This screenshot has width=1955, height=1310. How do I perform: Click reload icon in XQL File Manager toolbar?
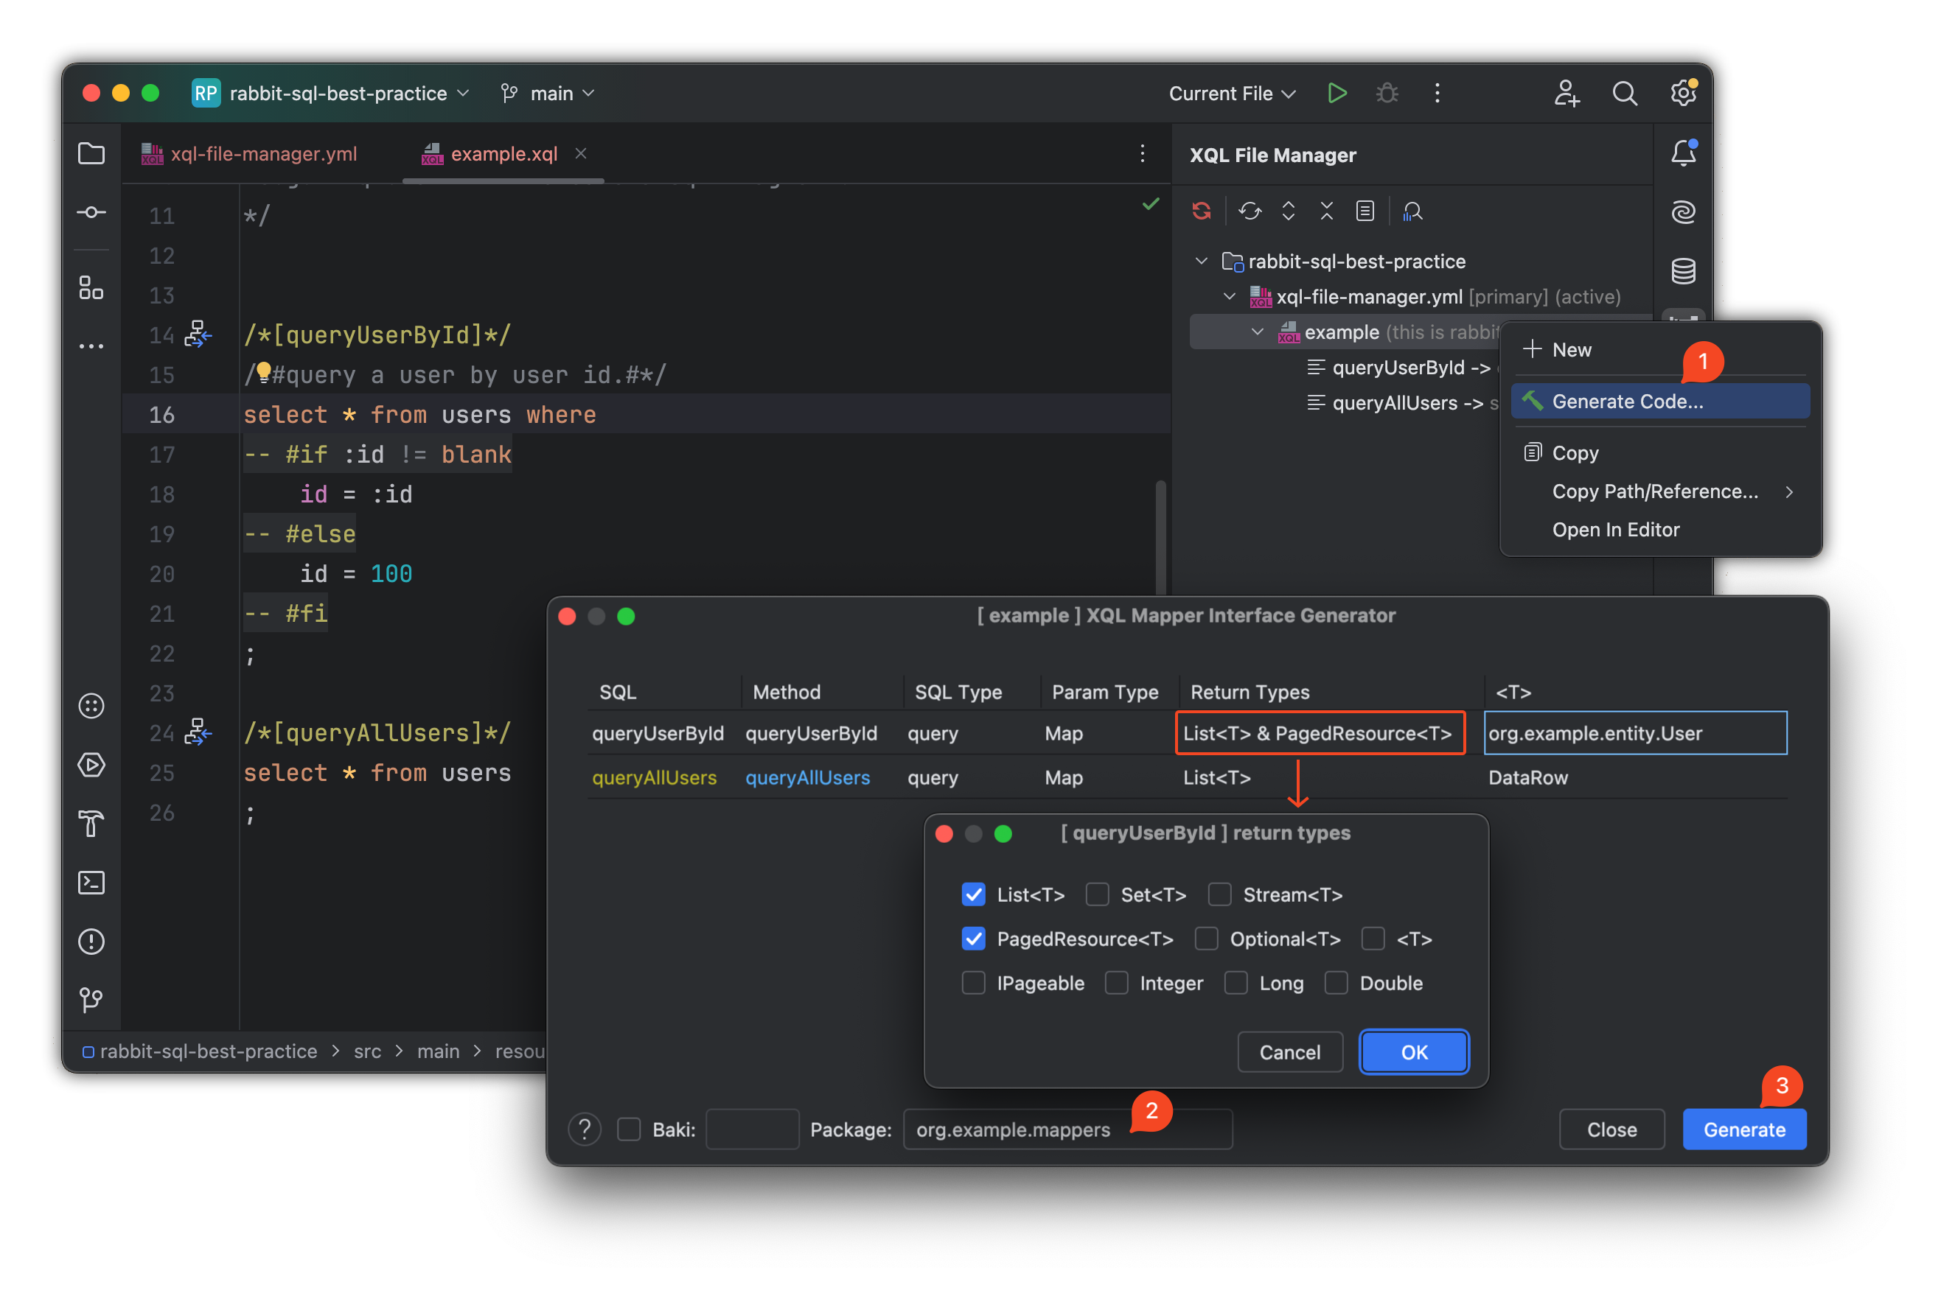click(x=1250, y=211)
